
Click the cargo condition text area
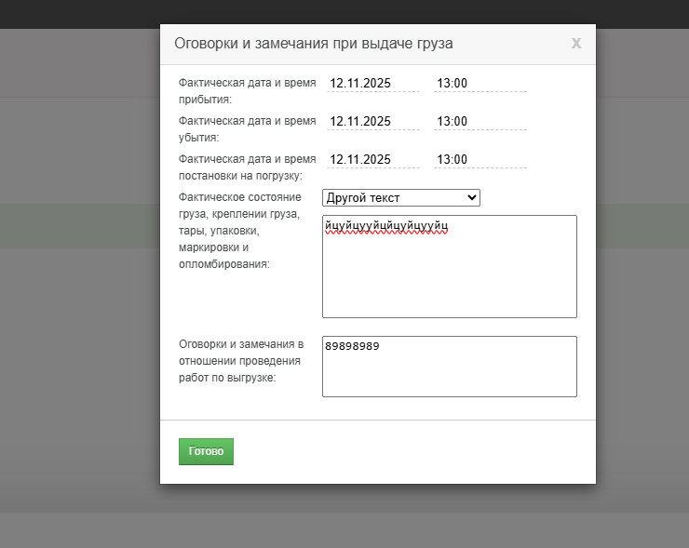click(x=450, y=266)
